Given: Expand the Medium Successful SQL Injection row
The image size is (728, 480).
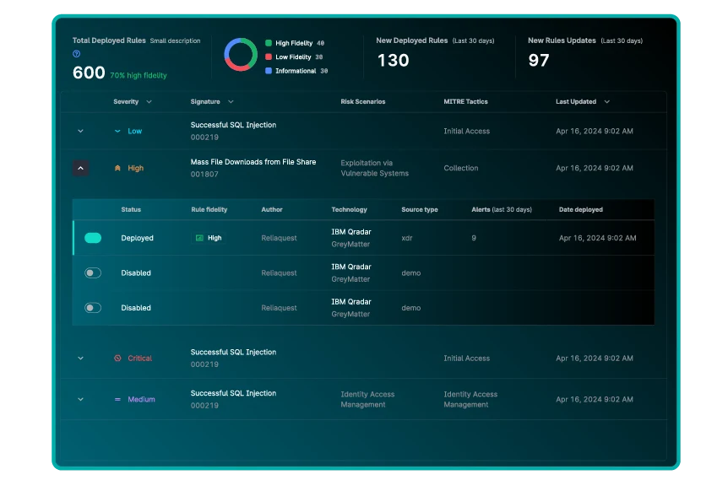Looking at the screenshot, I should click(80, 399).
